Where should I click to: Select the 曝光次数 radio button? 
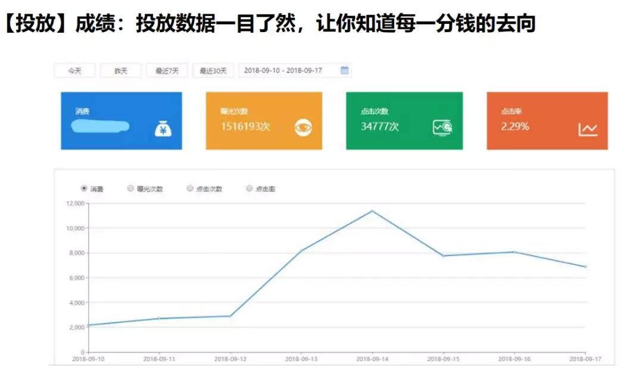(x=130, y=188)
